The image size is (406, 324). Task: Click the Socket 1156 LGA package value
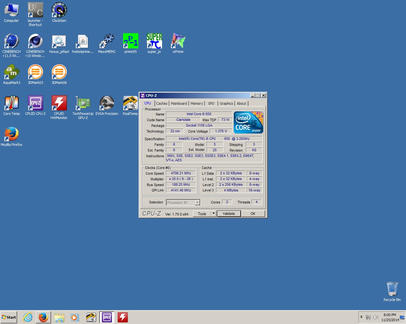(199, 125)
